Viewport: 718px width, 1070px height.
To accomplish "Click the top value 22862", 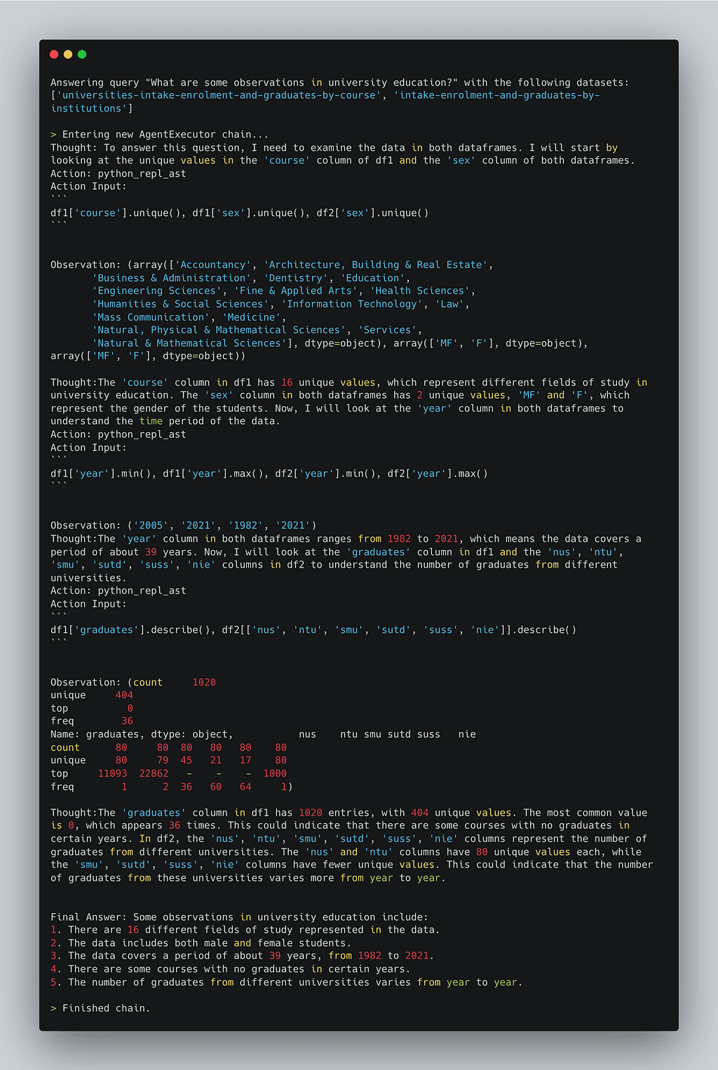I will point(154,774).
